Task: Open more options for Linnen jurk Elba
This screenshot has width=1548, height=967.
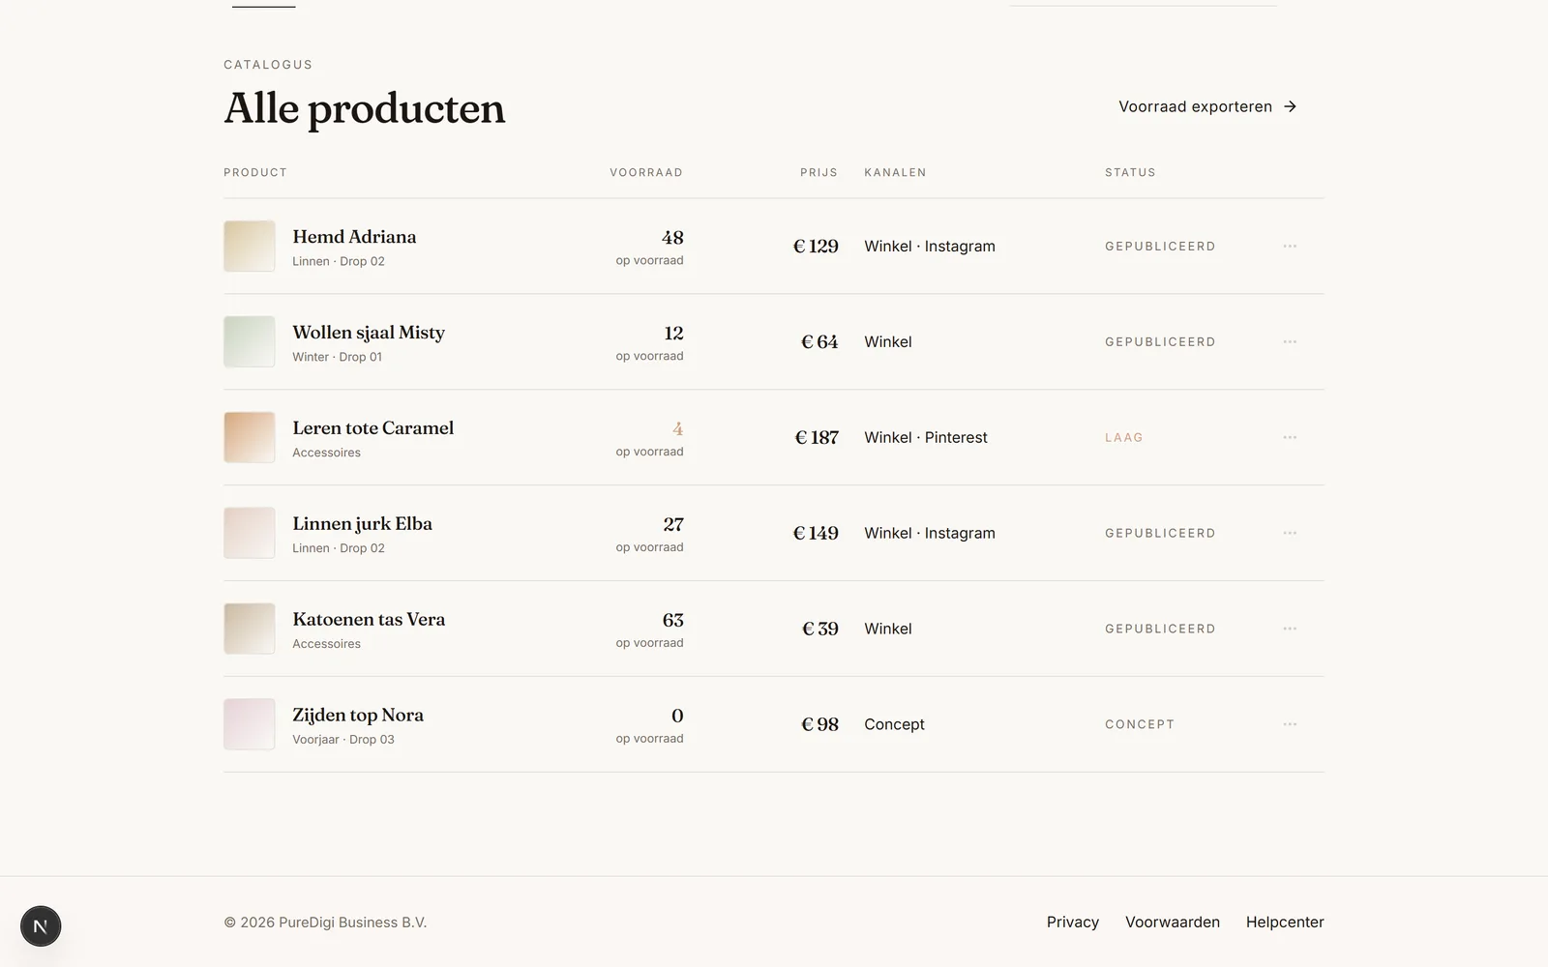Action: tap(1290, 533)
